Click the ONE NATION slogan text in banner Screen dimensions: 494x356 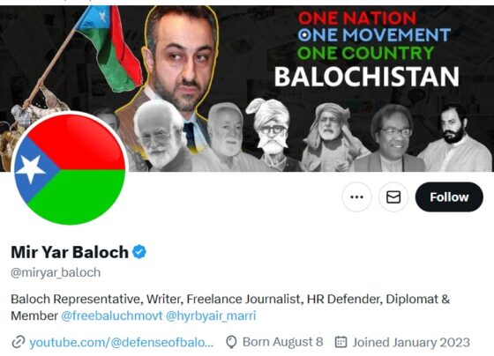click(357, 18)
